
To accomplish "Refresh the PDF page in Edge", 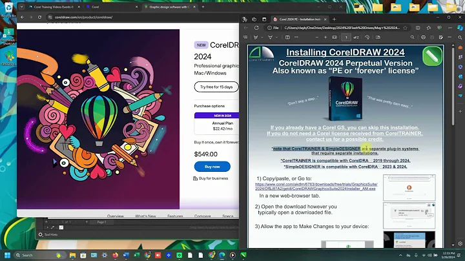I will 256,28.
